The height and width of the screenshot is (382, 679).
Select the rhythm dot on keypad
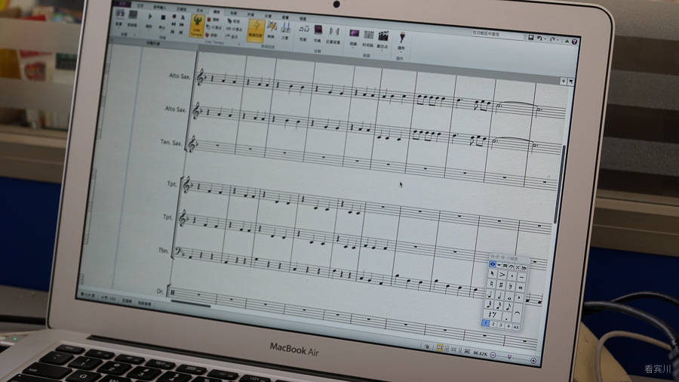[506, 318]
